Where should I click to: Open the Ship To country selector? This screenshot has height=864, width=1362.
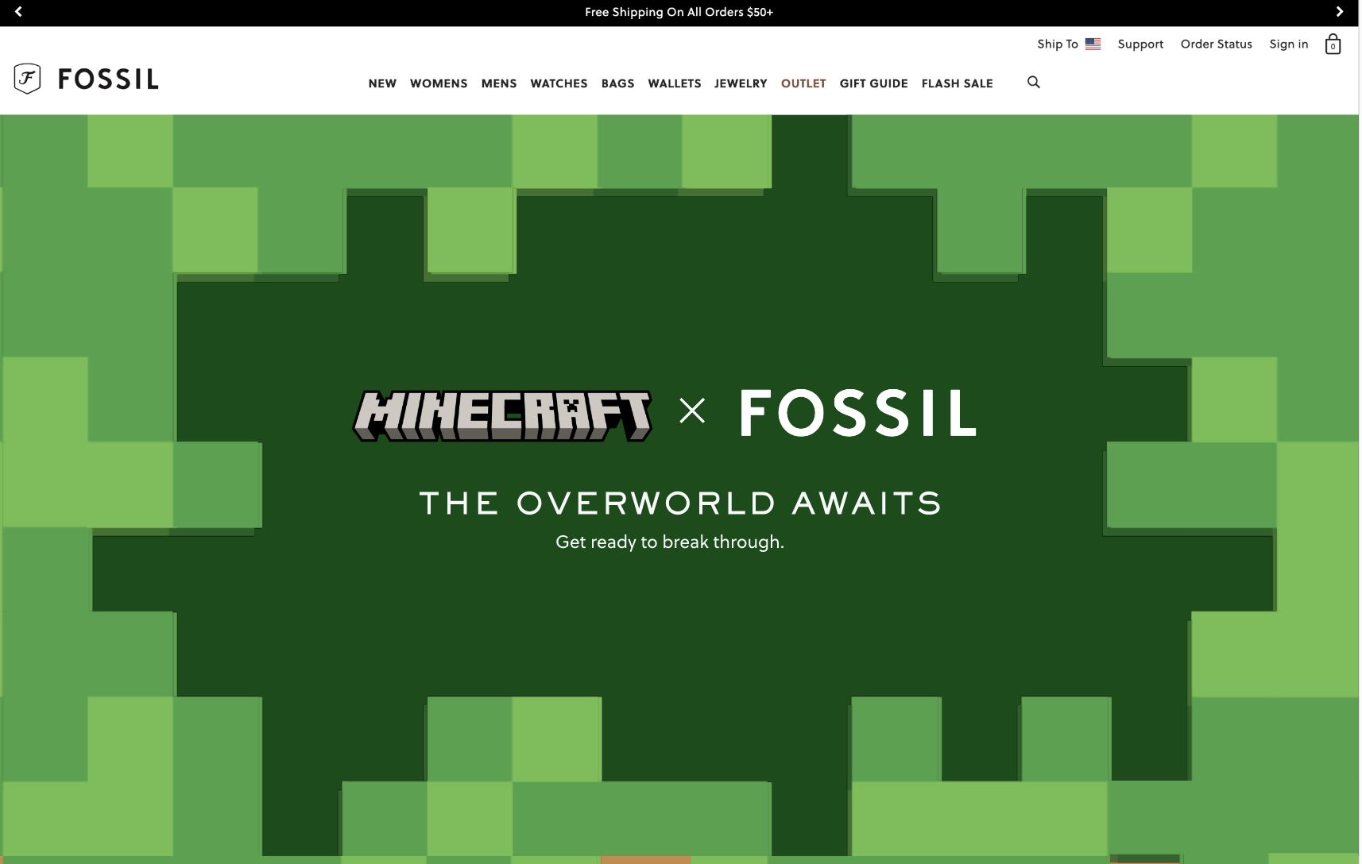pos(1069,44)
